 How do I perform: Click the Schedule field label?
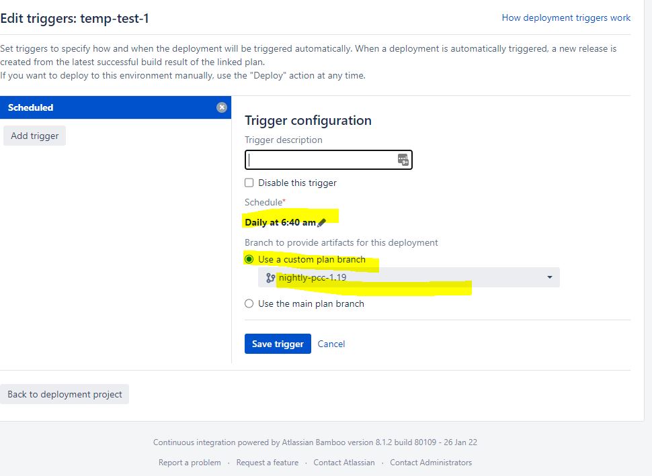pyautogui.click(x=265, y=202)
